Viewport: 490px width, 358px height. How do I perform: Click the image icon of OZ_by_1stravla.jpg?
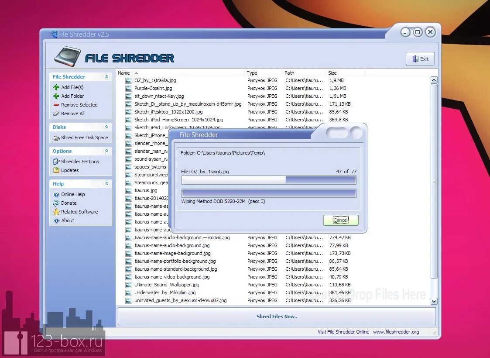[129, 81]
